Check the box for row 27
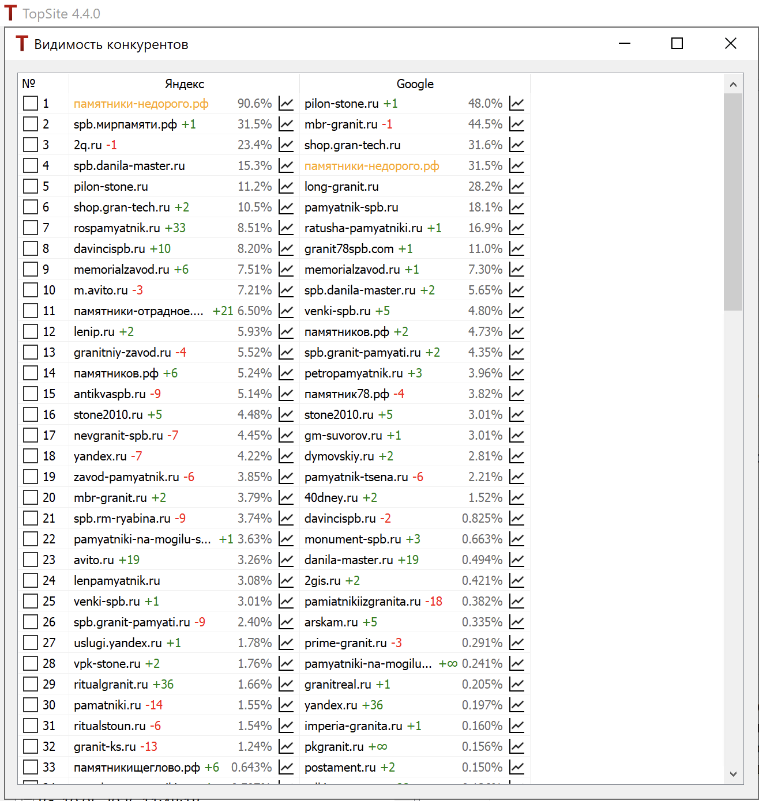This screenshot has height=801, width=759. click(31, 643)
